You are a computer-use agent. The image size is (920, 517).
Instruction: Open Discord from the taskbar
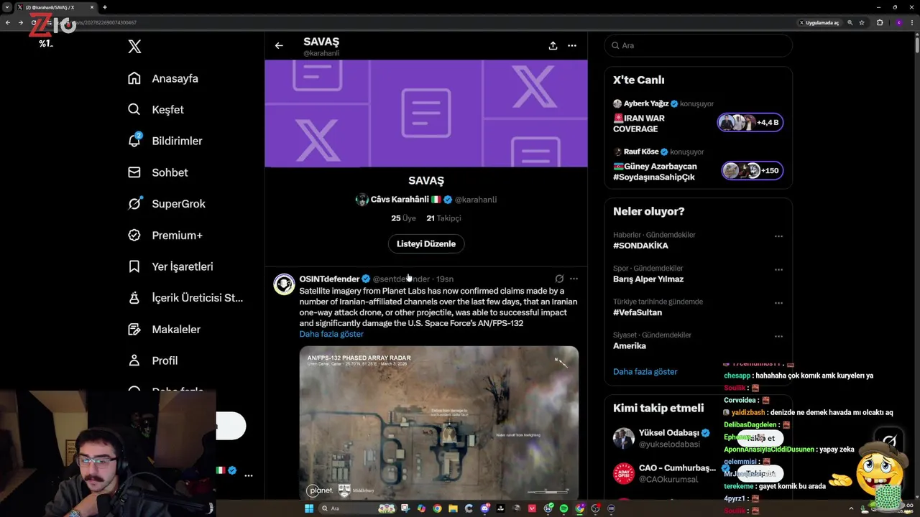[x=484, y=508]
